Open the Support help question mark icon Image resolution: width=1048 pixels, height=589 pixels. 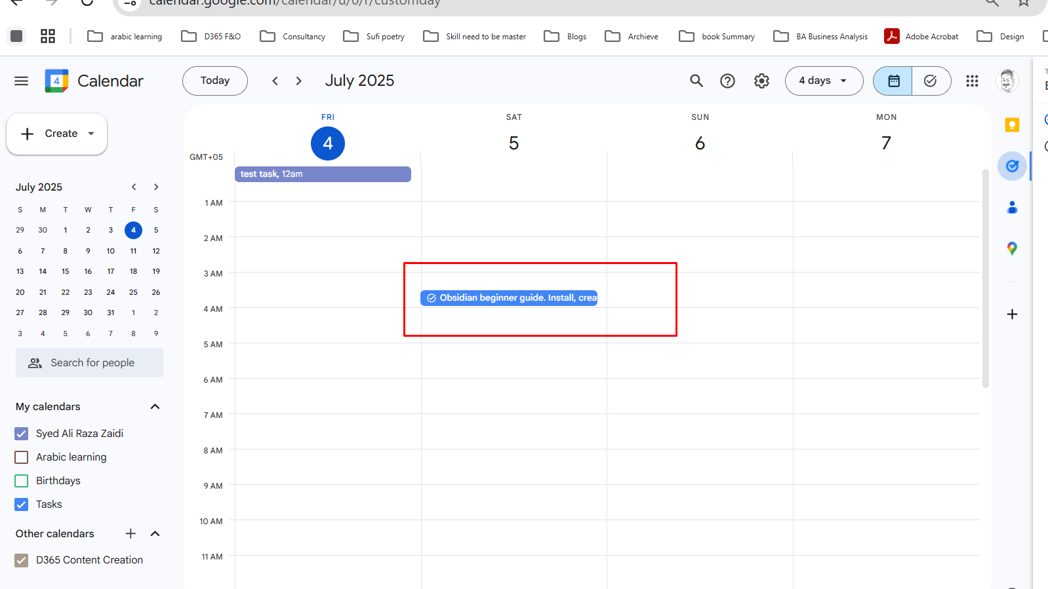727,81
